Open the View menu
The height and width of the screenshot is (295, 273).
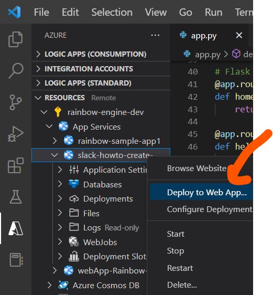[156, 12]
